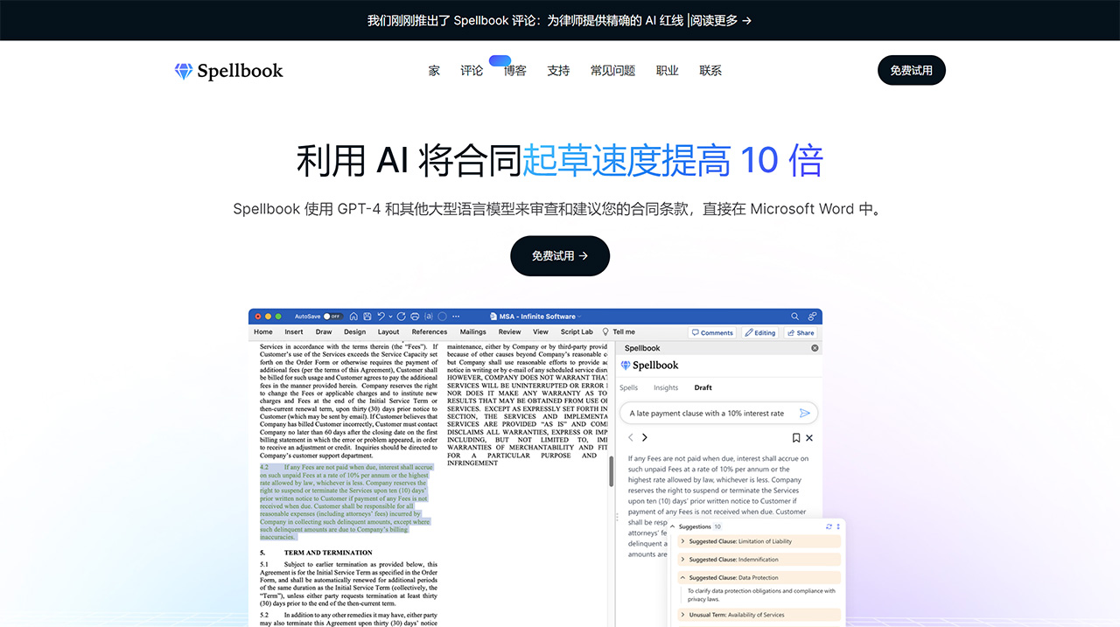Switch to the Insights tab in Spellbook

click(x=666, y=387)
